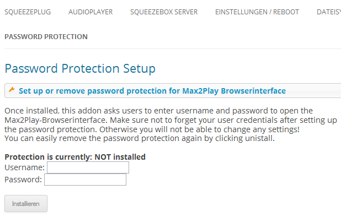Click the paragraph starting 'Once installed'
341x217 pixels.
pos(171,124)
